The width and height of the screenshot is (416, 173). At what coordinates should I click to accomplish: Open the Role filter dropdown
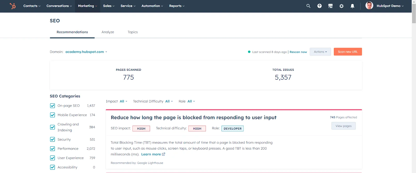tap(191, 101)
